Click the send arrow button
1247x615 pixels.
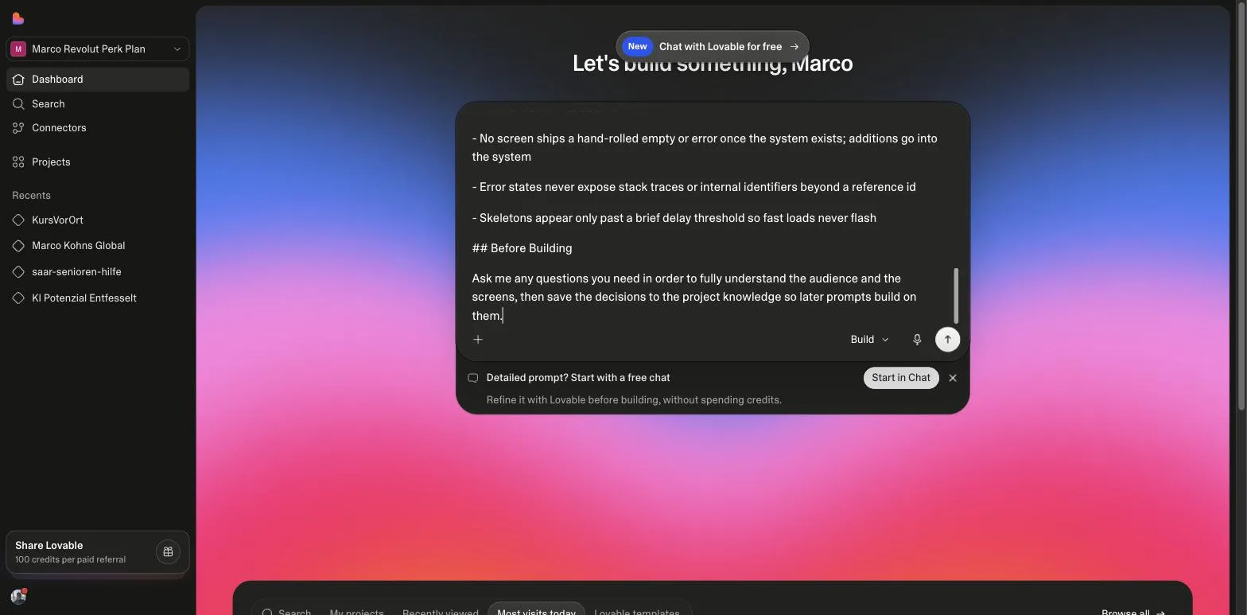coord(947,340)
